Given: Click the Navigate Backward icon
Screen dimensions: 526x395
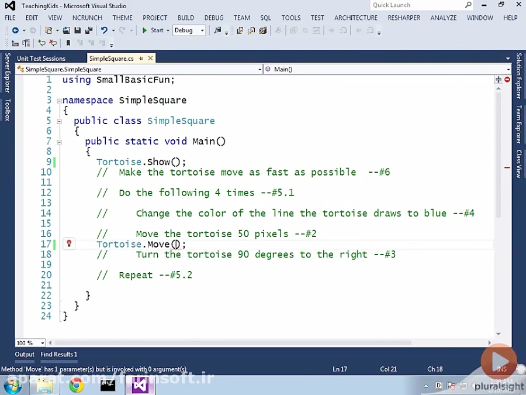Looking at the screenshot, I should (15, 30).
